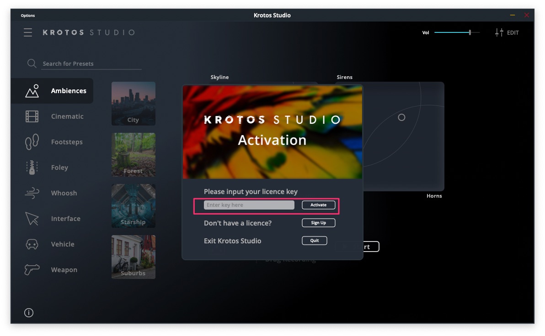
Task: Click the Sirens label
Action: (x=344, y=77)
